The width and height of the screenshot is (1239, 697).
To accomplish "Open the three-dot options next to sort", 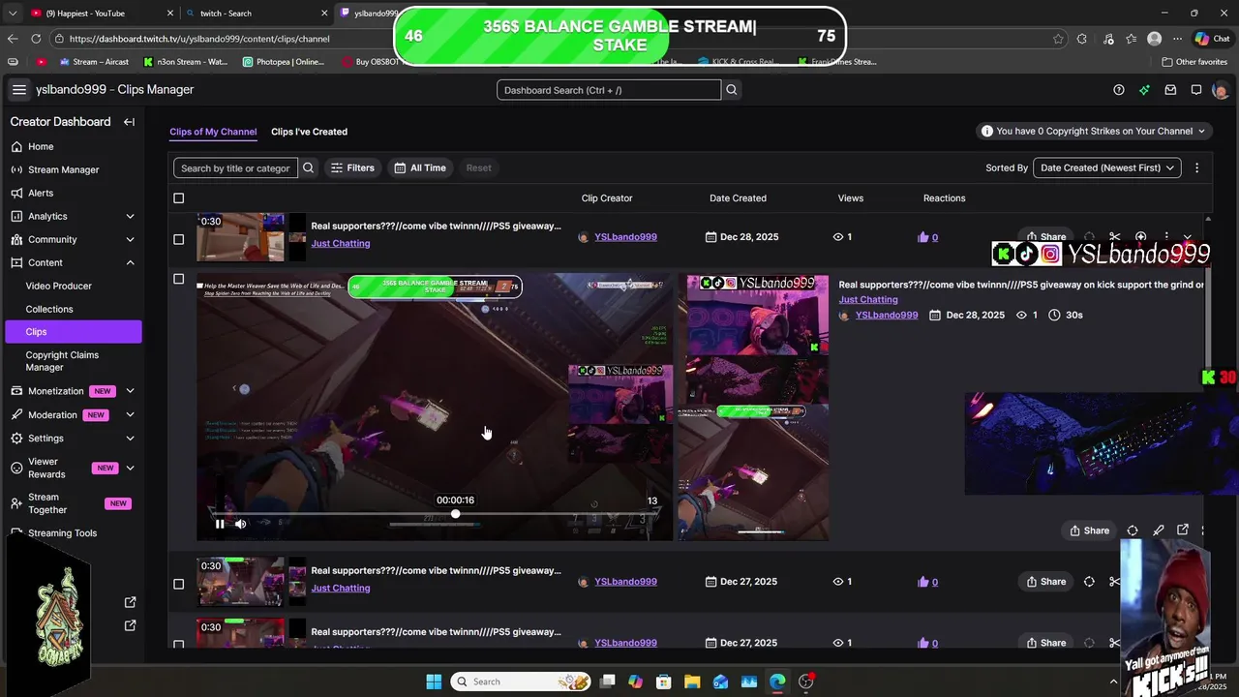I will coord(1196,167).
